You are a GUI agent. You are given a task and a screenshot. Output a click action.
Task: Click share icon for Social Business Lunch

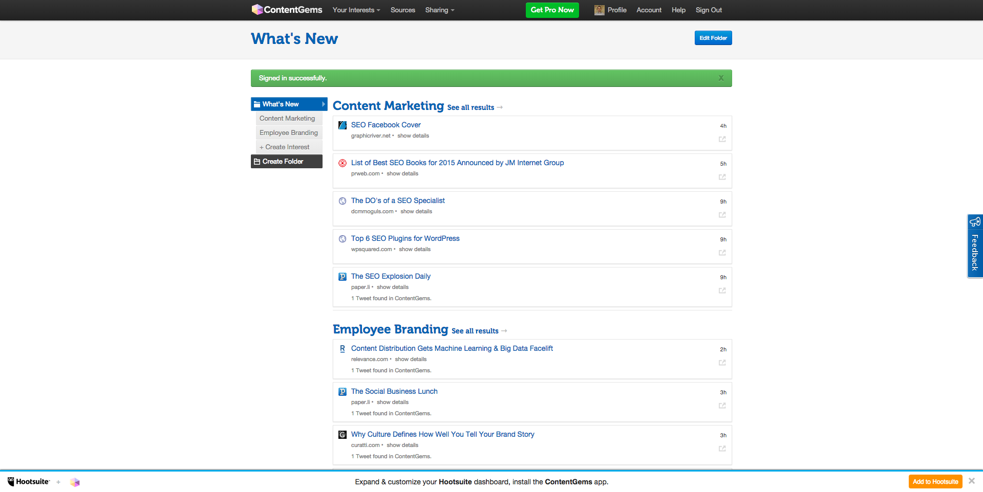coord(722,406)
